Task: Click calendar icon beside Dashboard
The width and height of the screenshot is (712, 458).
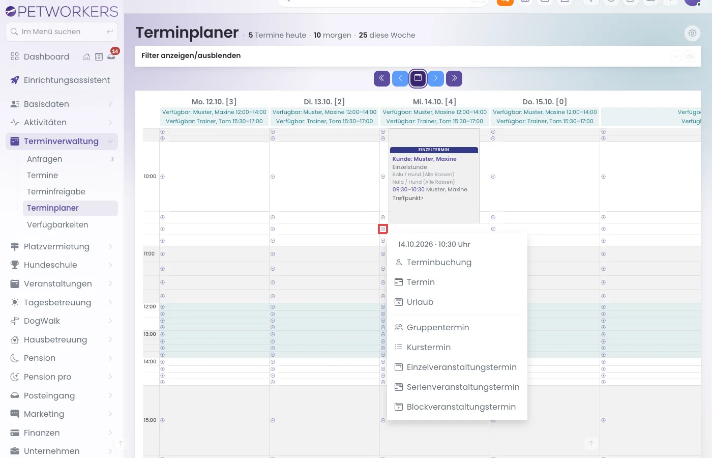Action: [x=99, y=57]
